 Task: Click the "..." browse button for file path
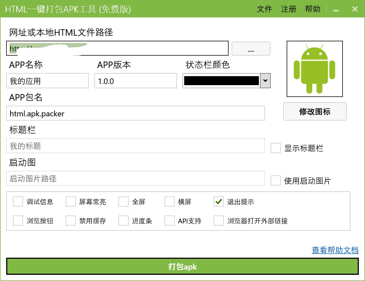click(x=251, y=49)
